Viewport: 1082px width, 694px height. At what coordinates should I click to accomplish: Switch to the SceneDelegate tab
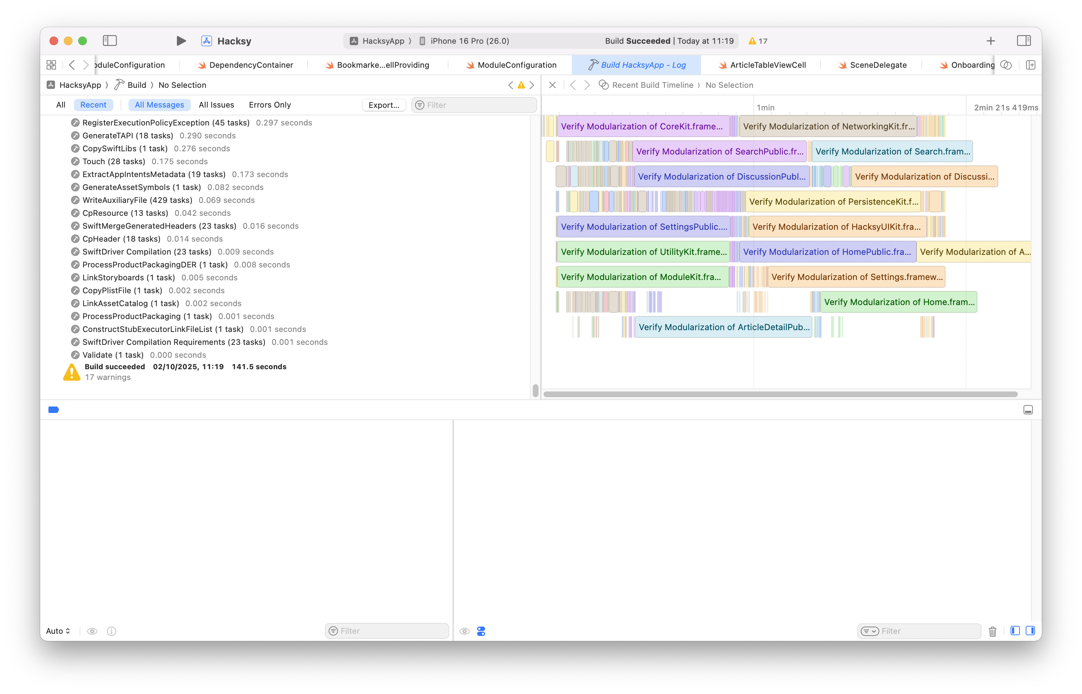pyautogui.click(x=878, y=65)
